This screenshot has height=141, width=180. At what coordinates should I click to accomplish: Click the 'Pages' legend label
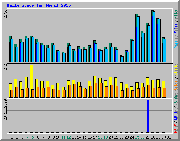click(x=176, y=43)
